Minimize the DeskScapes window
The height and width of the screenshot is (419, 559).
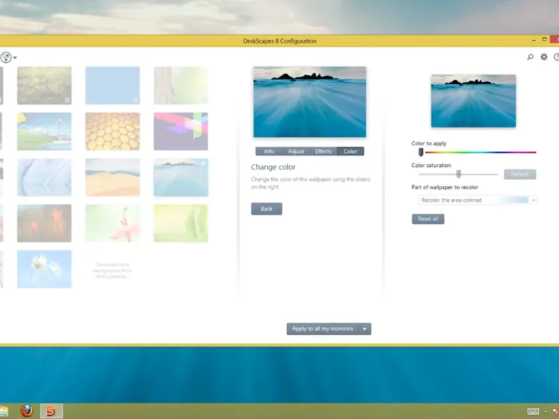coord(534,41)
